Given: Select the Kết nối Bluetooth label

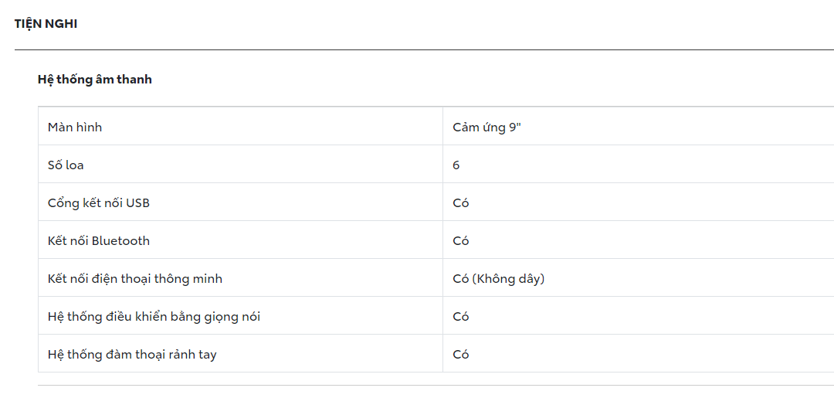Looking at the screenshot, I should (x=99, y=240).
